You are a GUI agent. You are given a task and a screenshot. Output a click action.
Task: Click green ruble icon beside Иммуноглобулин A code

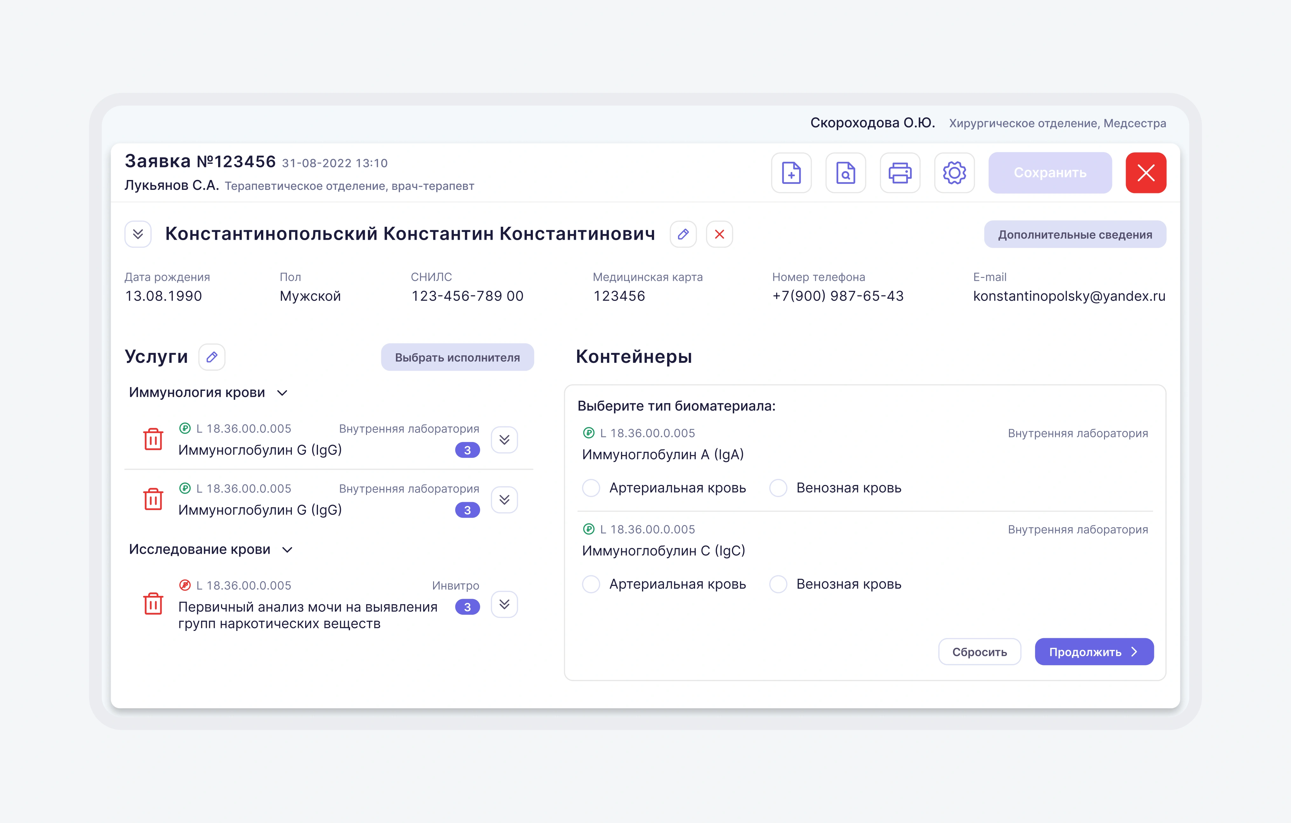[x=589, y=433]
